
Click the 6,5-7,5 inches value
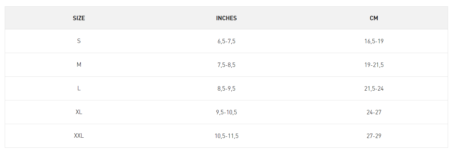(x=226, y=41)
